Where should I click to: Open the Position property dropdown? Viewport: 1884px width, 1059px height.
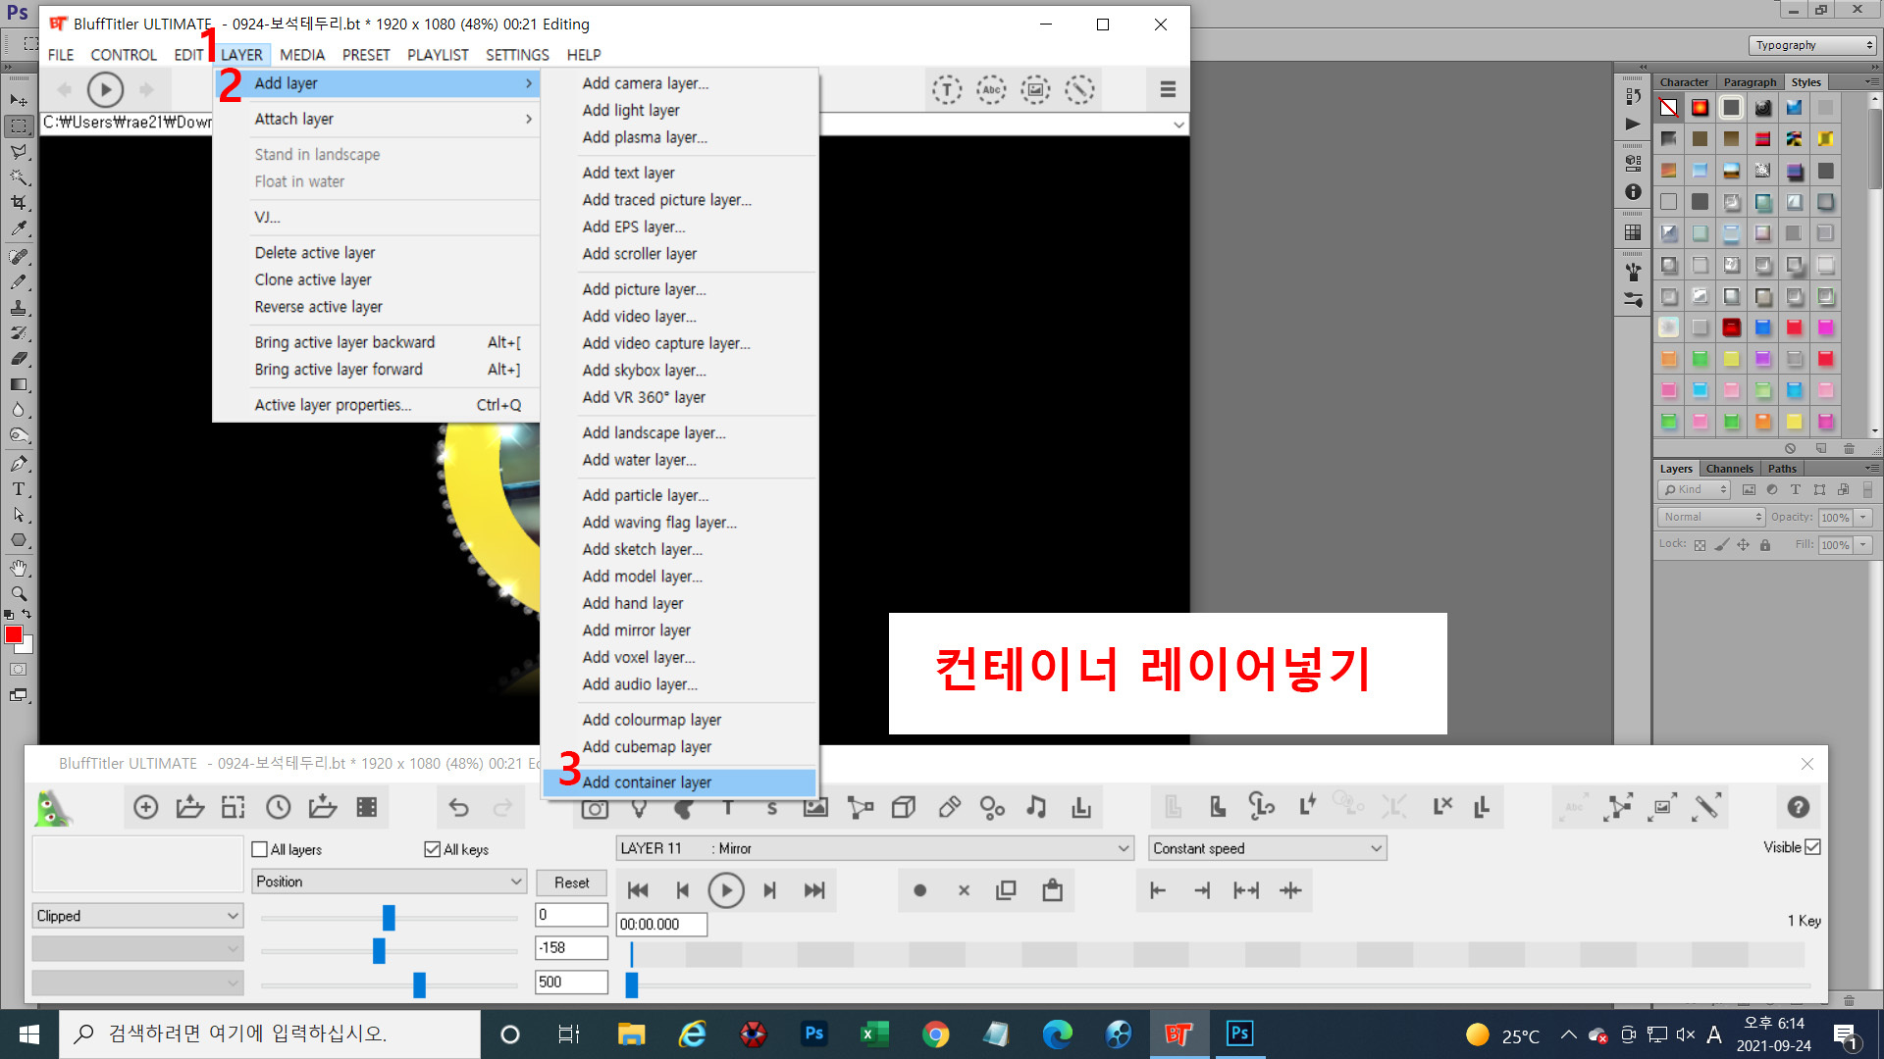(389, 882)
